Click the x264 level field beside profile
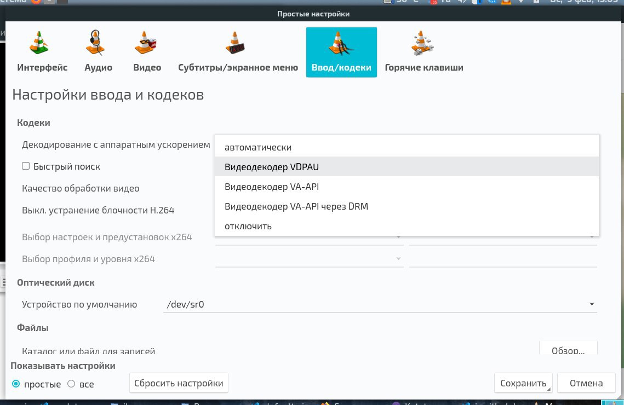The width and height of the screenshot is (624, 405). click(503, 259)
